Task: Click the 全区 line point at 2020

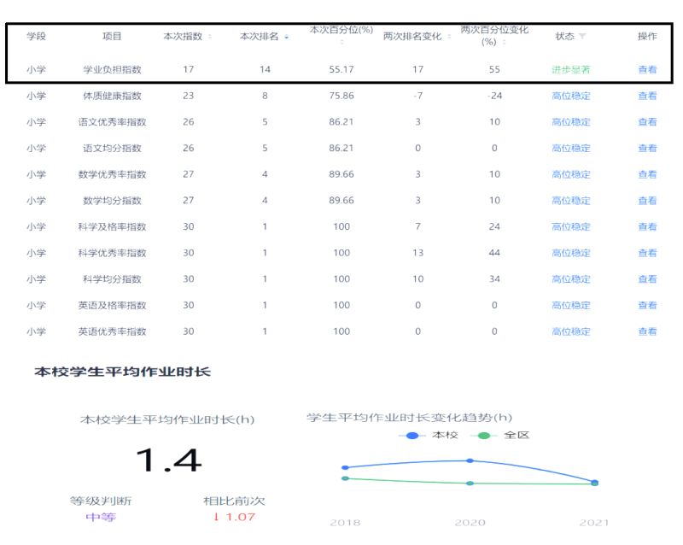Action: point(470,483)
